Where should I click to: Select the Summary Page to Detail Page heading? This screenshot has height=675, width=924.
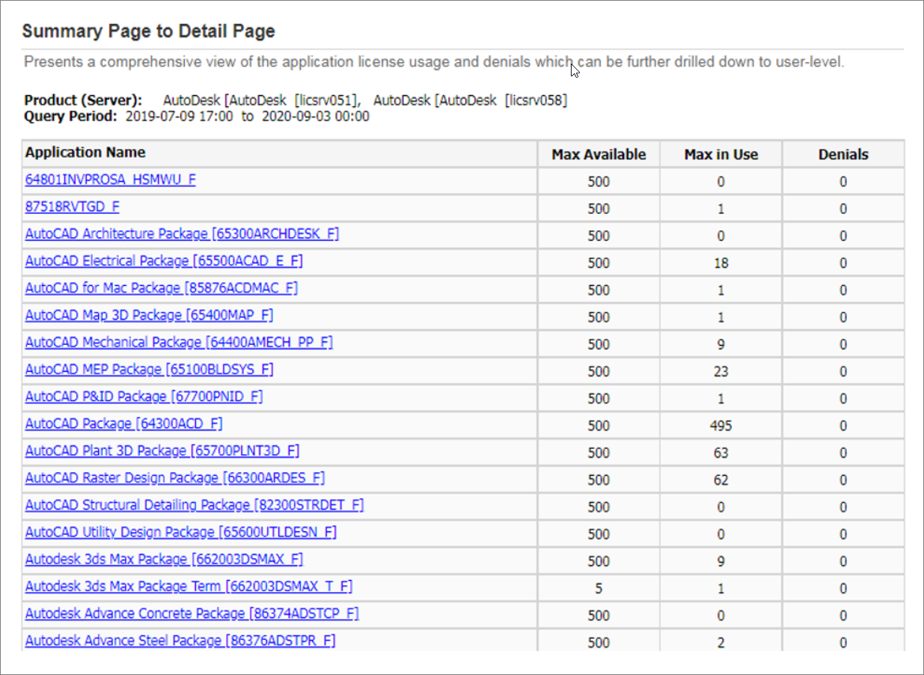(x=149, y=31)
